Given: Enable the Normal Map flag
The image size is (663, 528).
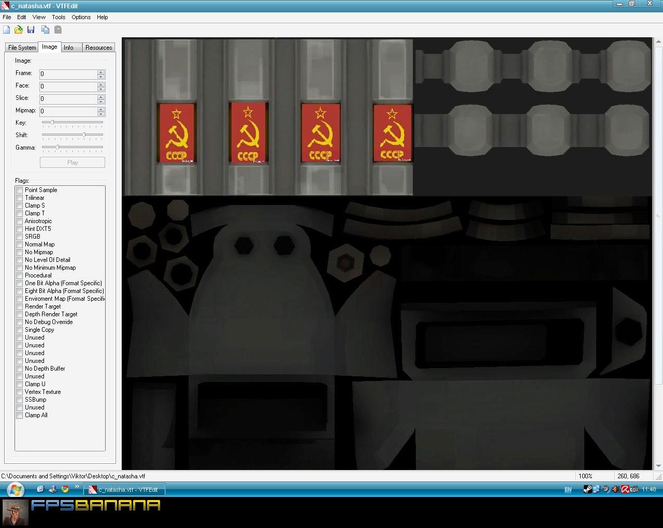Looking at the screenshot, I should [20, 245].
